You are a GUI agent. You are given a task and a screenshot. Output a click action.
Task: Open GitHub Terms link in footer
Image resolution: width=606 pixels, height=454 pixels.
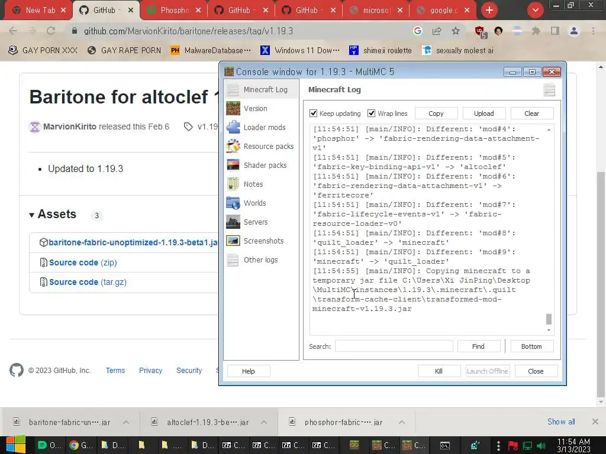coord(115,370)
